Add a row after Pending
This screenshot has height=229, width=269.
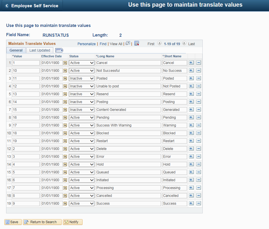point(191,118)
